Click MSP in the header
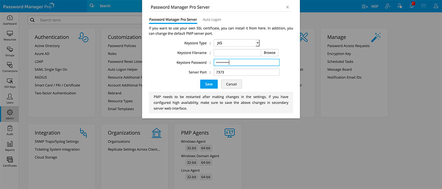Image resolution: width=442 pixels, height=189 pixels. [x=375, y=6]
